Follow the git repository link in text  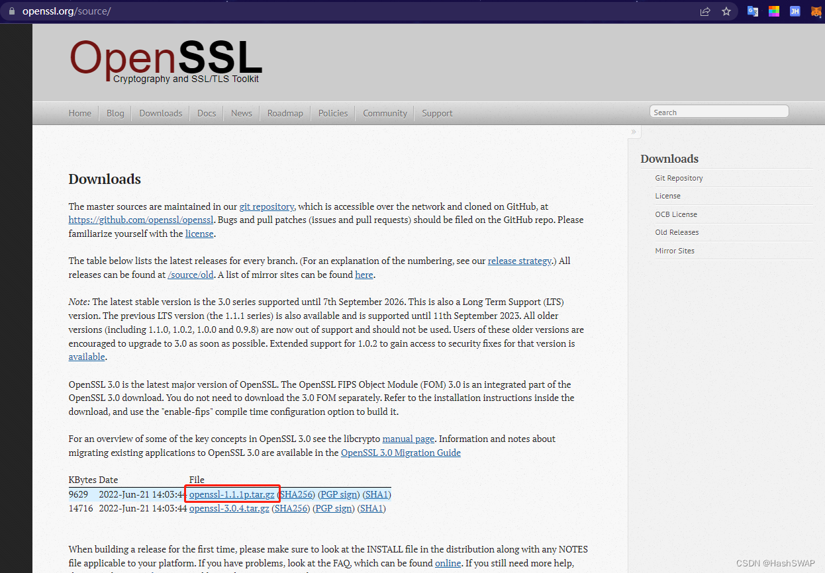267,206
